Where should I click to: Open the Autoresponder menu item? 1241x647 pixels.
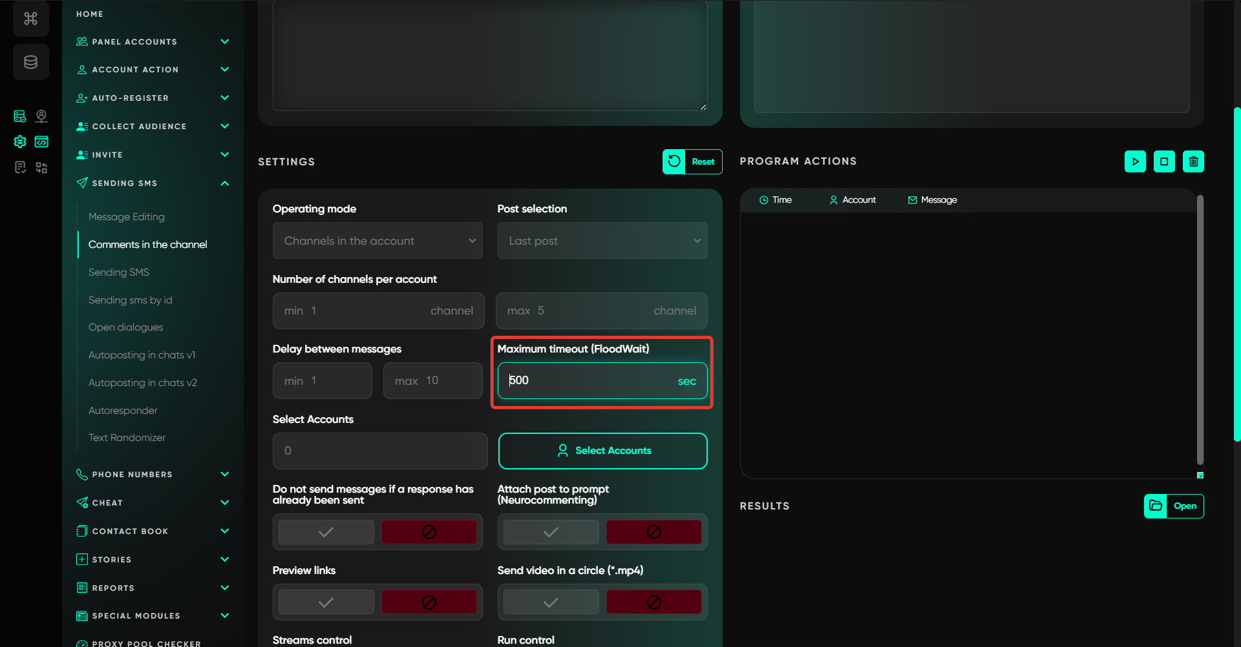(x=123, y=411)
